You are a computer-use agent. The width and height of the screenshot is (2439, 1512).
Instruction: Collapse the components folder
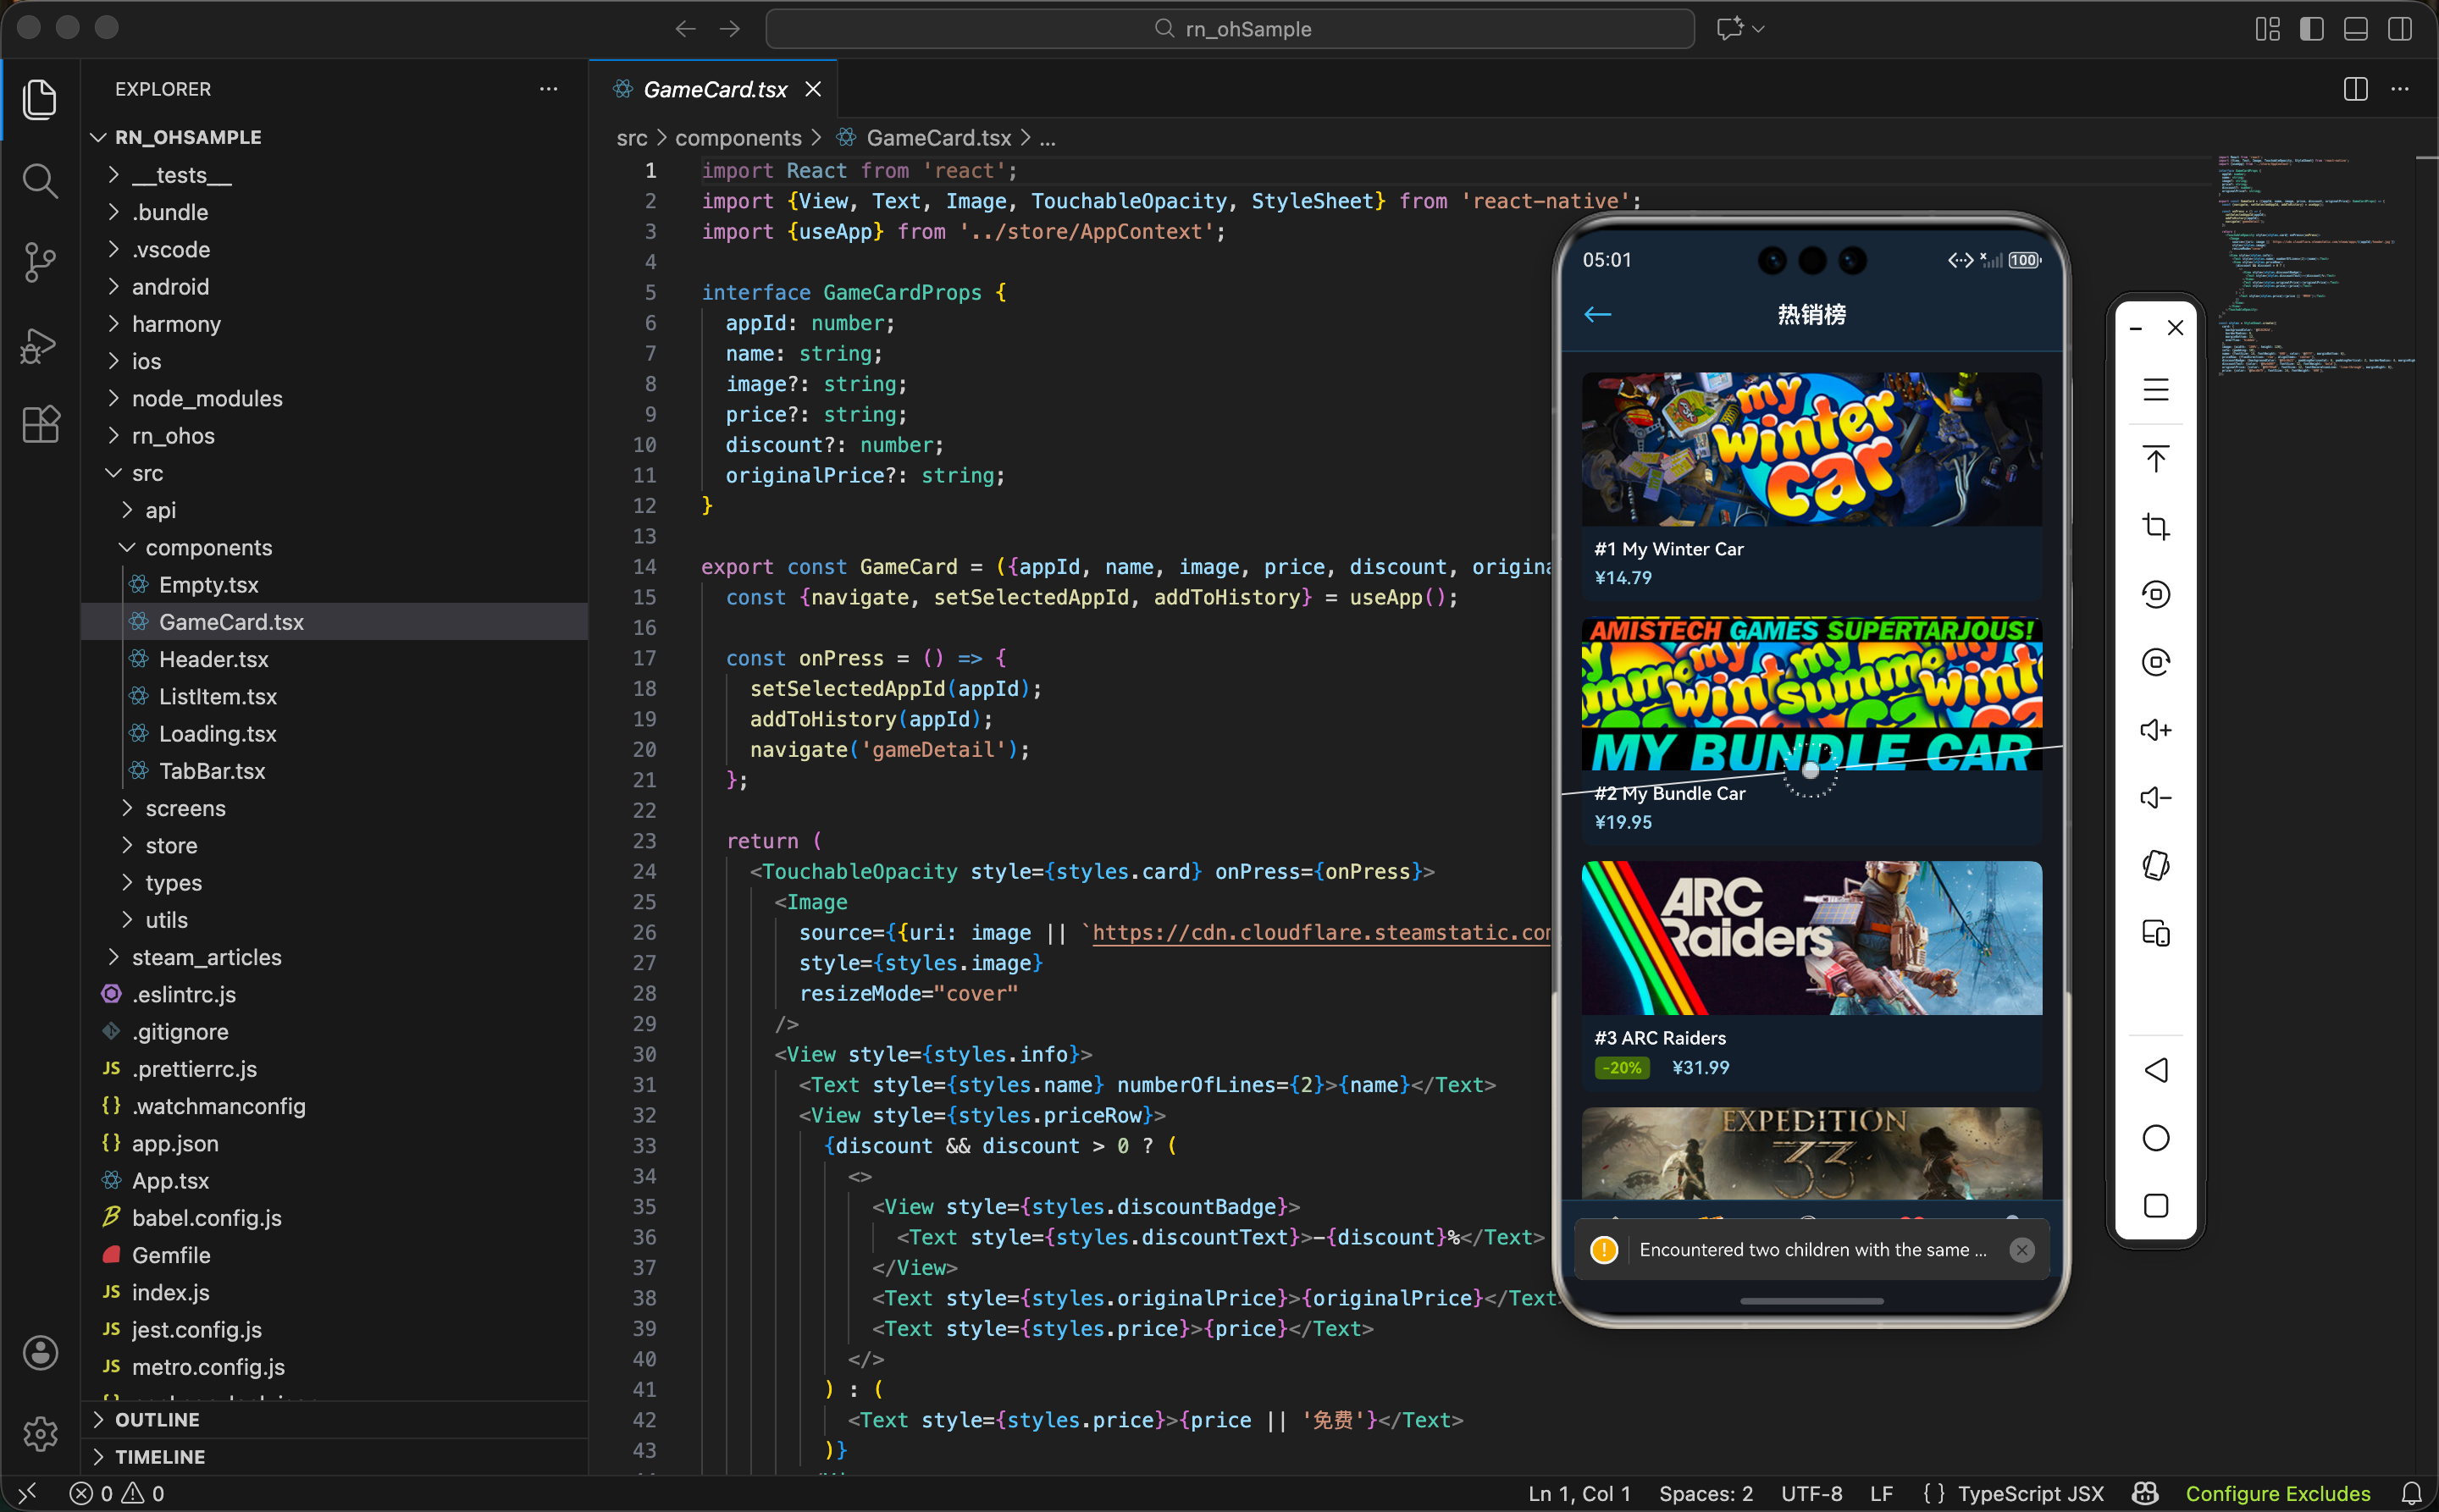pyautogui.click(x=208, y=547)
